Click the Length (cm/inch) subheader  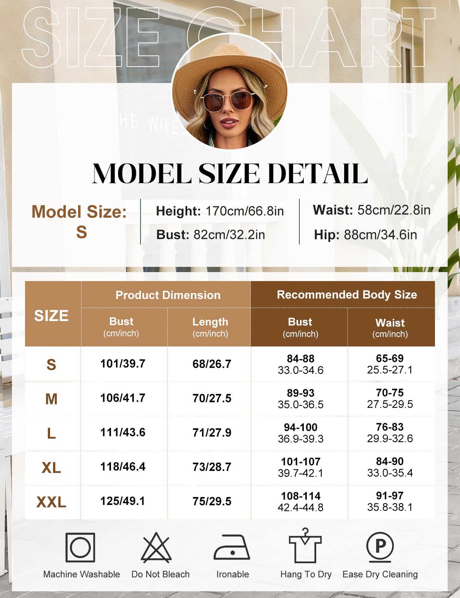click(x=210, y=327)
